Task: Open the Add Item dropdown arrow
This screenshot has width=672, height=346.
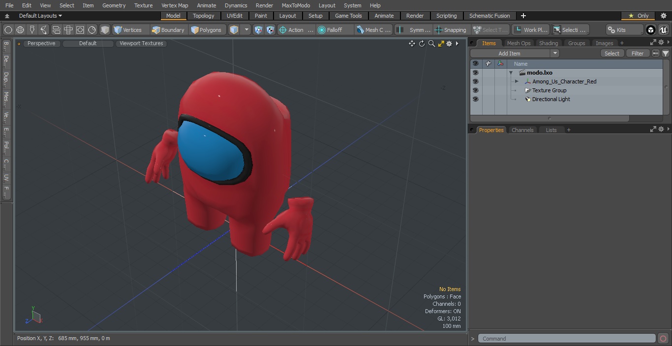Action: click(555, 53)
